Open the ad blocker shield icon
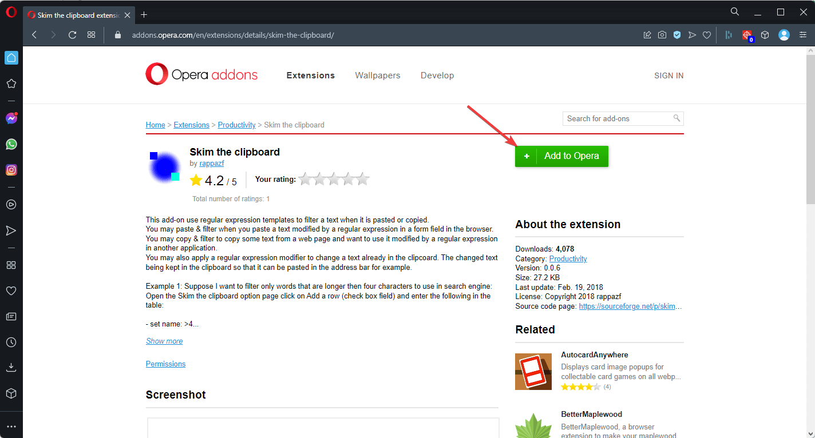 (677, 35)
